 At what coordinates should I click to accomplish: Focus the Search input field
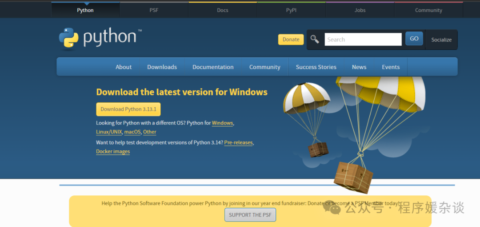tap(363, 40)
